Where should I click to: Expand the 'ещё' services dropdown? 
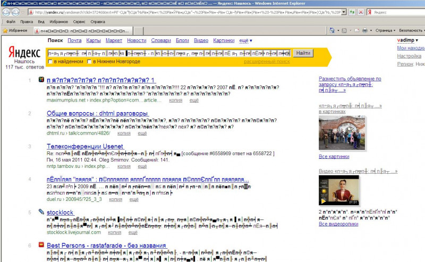(245, 40)
